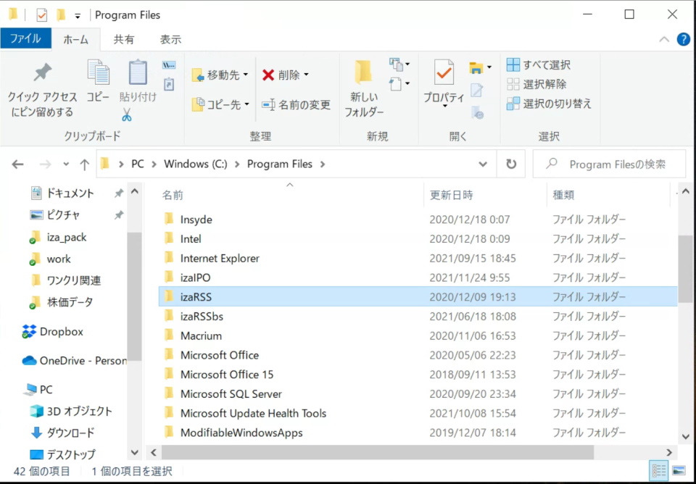Rename the folder using 名前の変更
The image size is (696, 484).
coord(296,104)
